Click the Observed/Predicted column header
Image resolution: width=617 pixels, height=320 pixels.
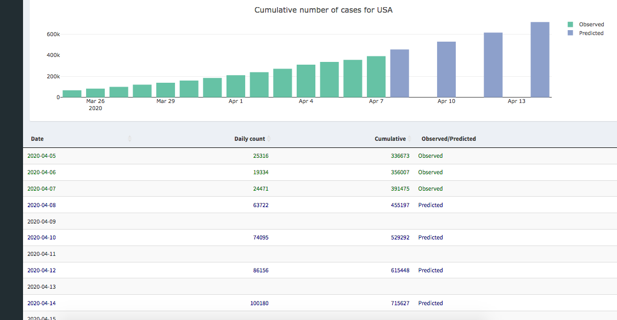(448, 139)
